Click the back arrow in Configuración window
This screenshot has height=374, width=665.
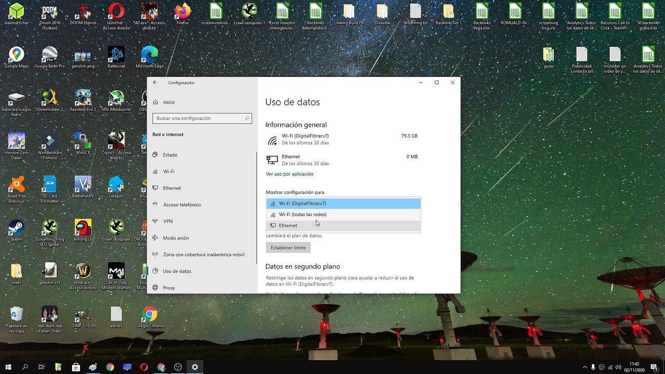[x=155, y=83]
